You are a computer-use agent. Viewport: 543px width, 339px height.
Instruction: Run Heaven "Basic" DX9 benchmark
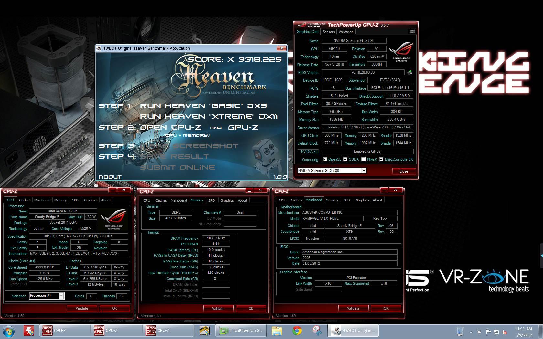tap(203, 106)
